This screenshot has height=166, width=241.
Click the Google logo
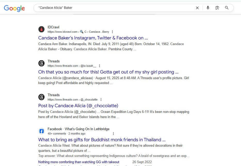14,8
